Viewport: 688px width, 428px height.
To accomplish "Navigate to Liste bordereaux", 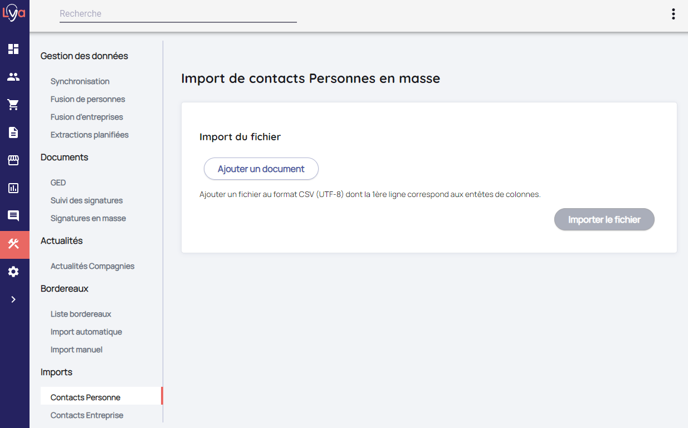I will coord(81,314).
